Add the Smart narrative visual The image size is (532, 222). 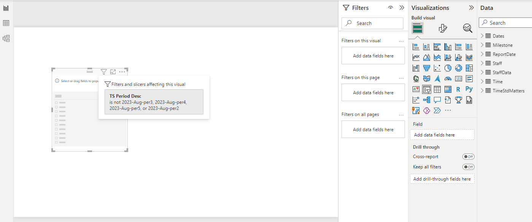tap(448, 100)
